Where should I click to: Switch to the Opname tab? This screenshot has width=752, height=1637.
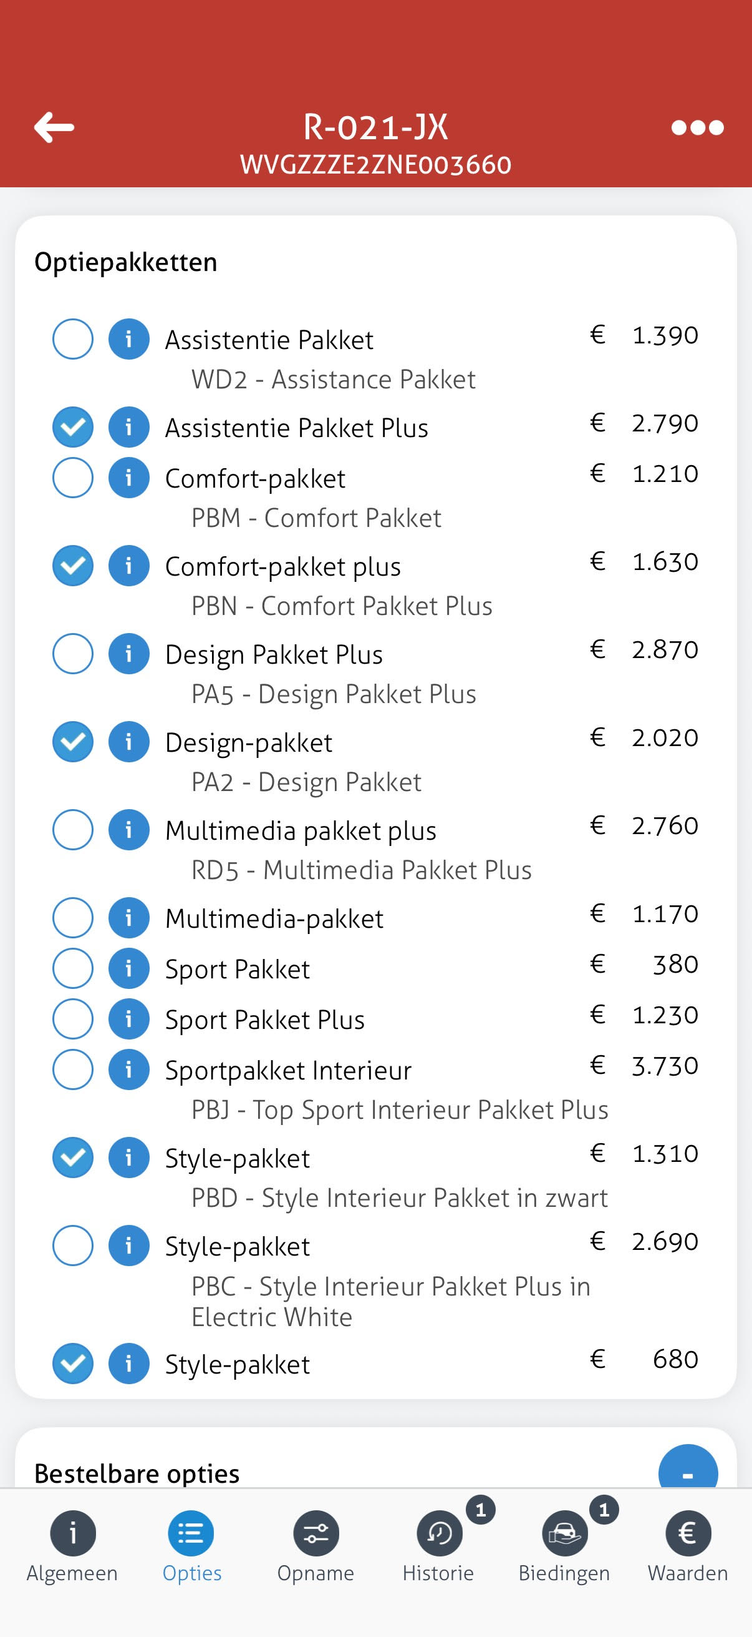[316, 1545]
